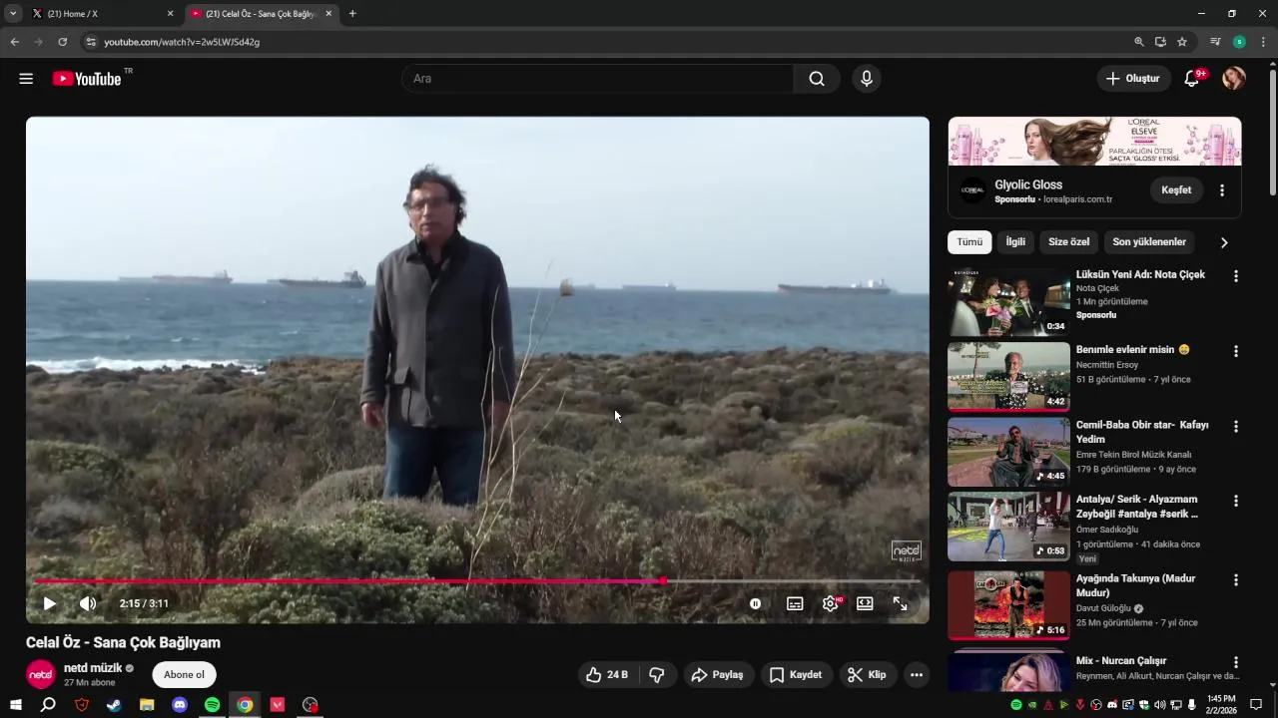Start voice search with microphone icon
This screenshot has width=1278, height=718.
point(867,79)
